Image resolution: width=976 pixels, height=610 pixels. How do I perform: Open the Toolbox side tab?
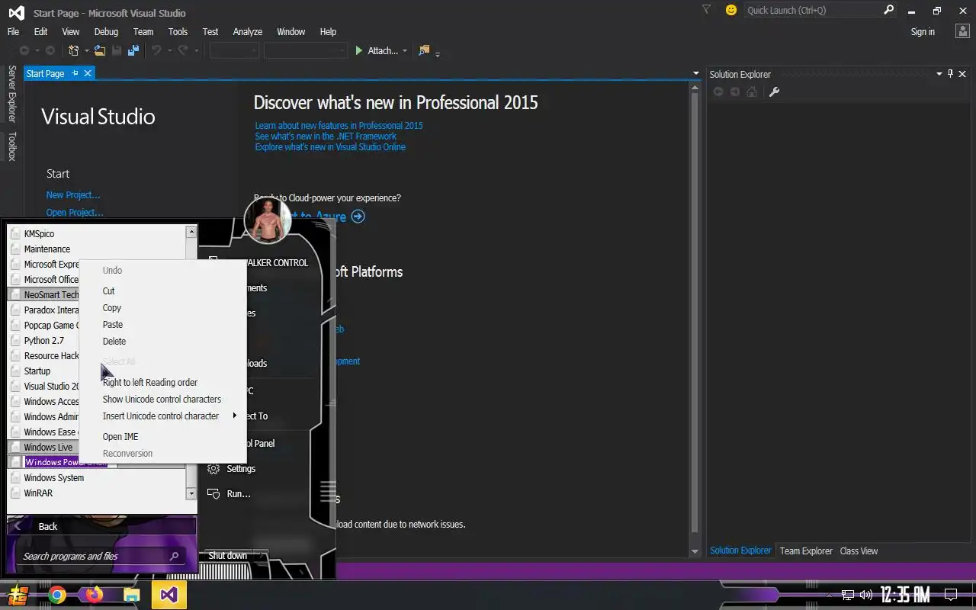pos(11,146)
